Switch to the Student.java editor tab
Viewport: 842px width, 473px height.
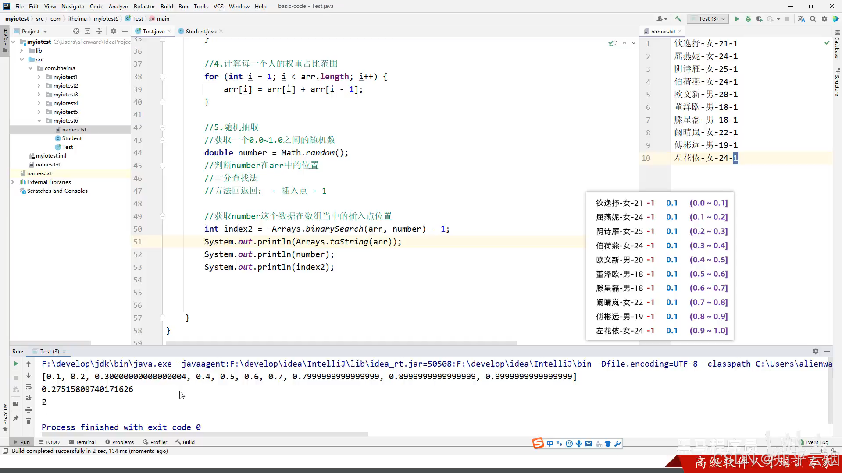pos(200,31)
